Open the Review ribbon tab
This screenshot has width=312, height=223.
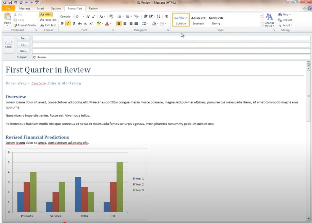click(x=93, y=9)
